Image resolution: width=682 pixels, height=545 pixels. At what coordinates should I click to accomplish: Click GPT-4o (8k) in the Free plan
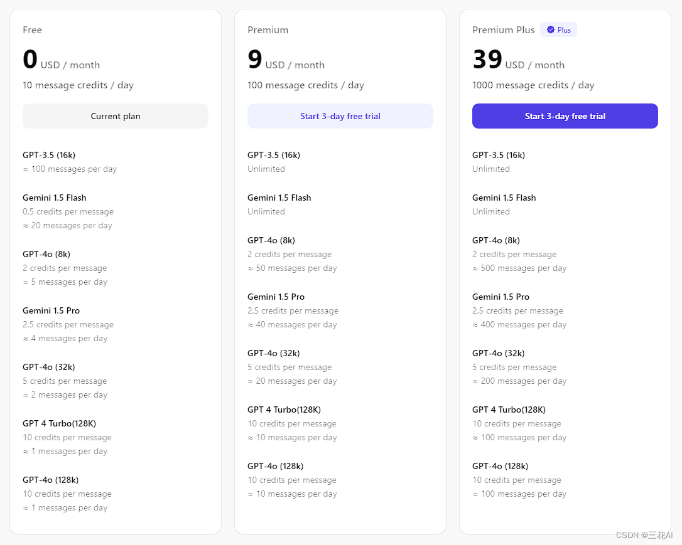pos(46,254)
